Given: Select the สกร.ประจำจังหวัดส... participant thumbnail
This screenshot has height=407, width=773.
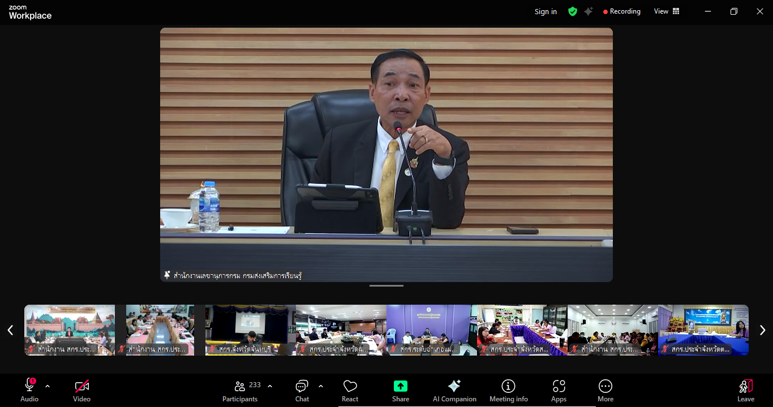Looking at the screenshot, I should pos(522,330).
